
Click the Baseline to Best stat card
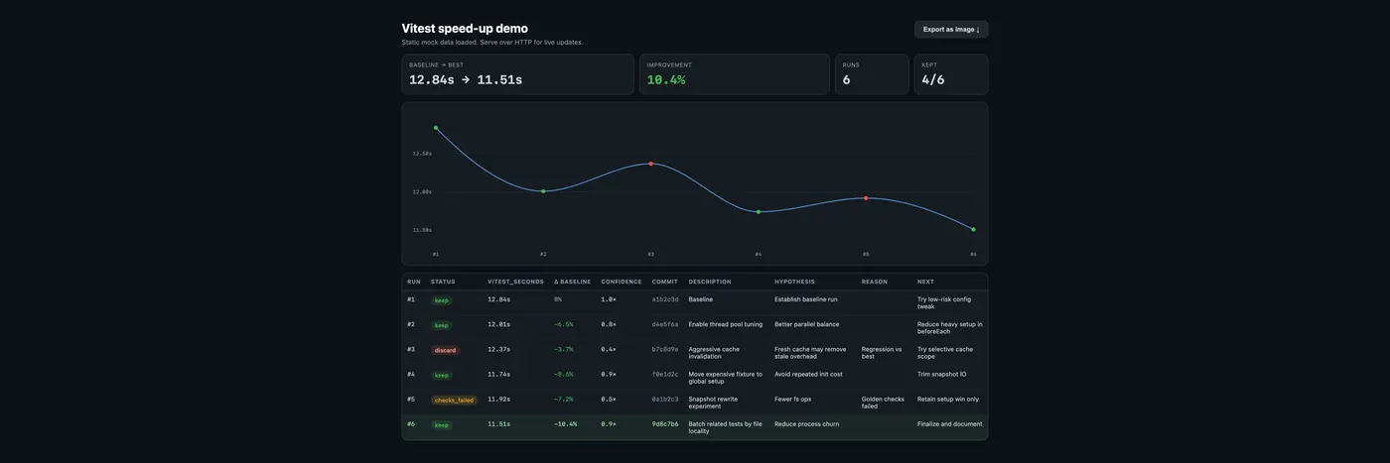click(x=517, y=74)
